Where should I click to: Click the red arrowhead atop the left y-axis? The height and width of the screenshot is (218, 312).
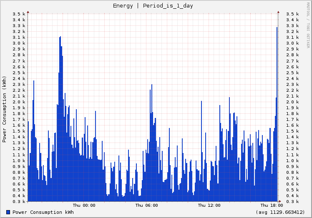28,12
